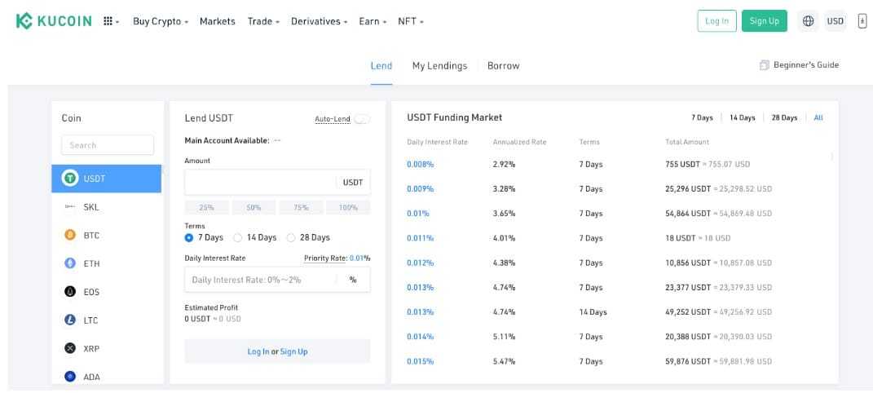Click the 5.47% annualized rate
Image resolution: width=873 pixels, height=393 pixels.
pyautogui.click(x=504, y=361)
